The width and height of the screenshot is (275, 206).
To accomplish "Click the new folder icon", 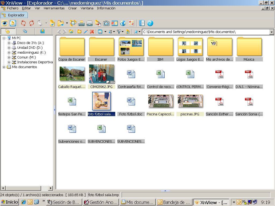I will click(x=79, y=32).
